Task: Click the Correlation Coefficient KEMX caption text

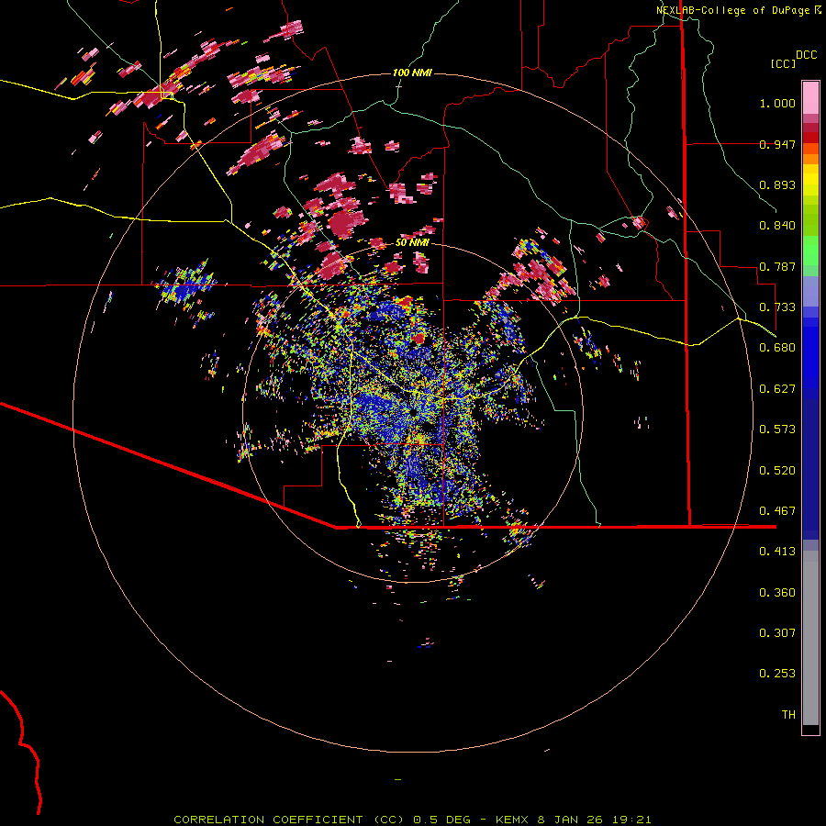Action: point(412,820)
